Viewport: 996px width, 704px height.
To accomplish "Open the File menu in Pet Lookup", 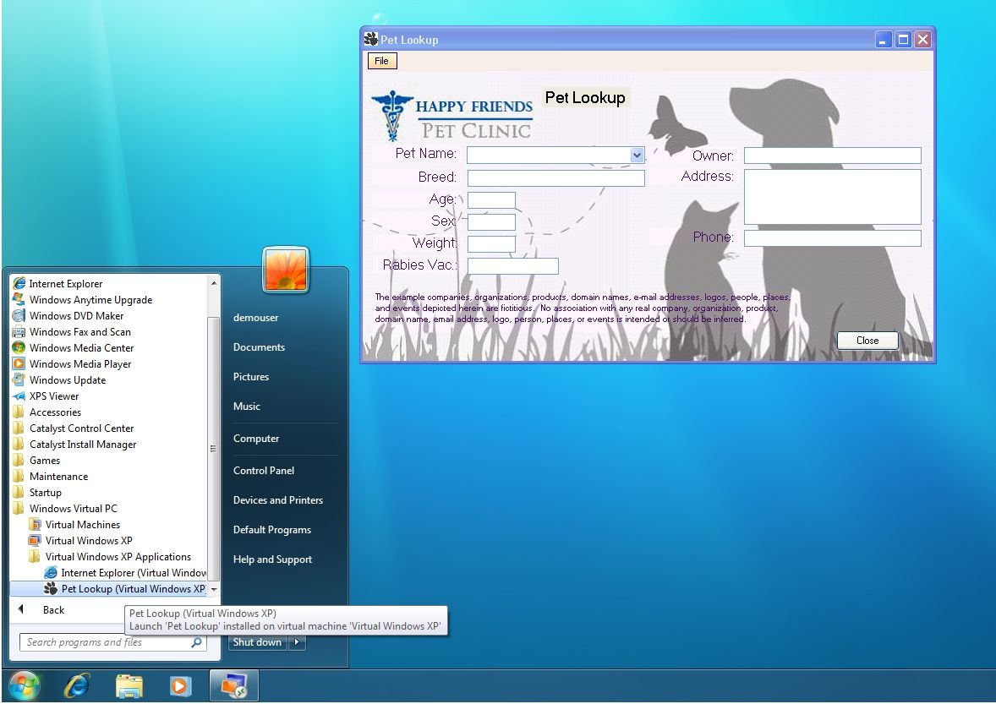I will click(x=381, y=60).
